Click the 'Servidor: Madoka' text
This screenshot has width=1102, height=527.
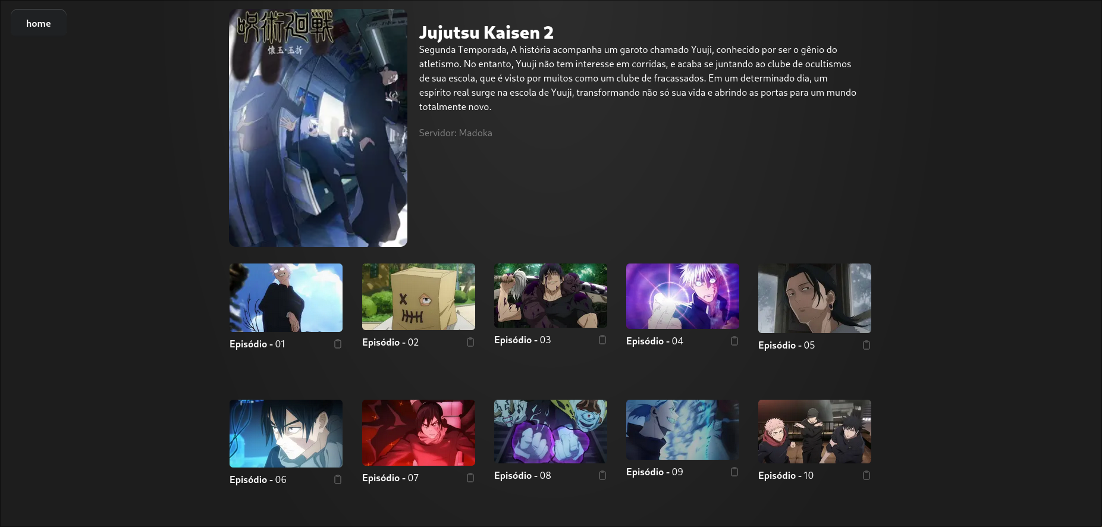[x=456, y=133]
